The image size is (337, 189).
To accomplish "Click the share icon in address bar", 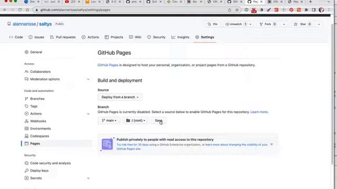I will point(230,10).
